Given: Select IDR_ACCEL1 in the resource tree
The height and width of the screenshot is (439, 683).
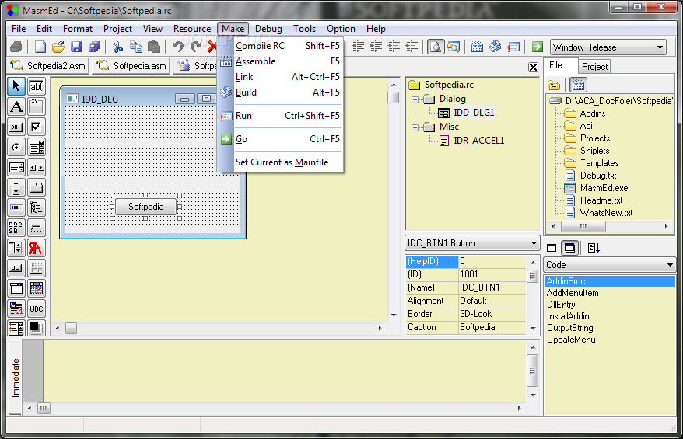Looking at the screenshot, I should [x=478, y=141].
